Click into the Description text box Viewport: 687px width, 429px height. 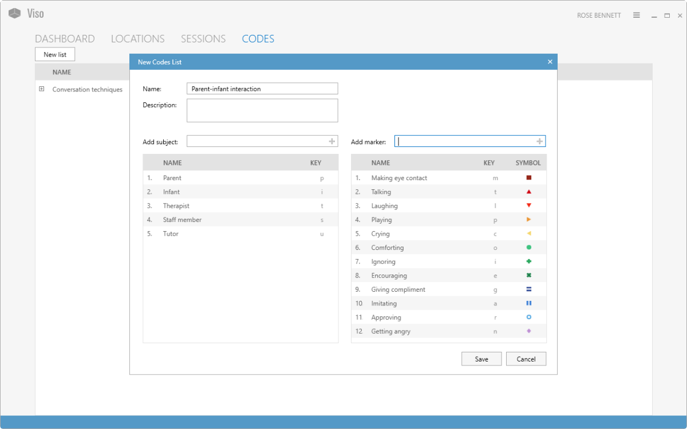point(262,110)
